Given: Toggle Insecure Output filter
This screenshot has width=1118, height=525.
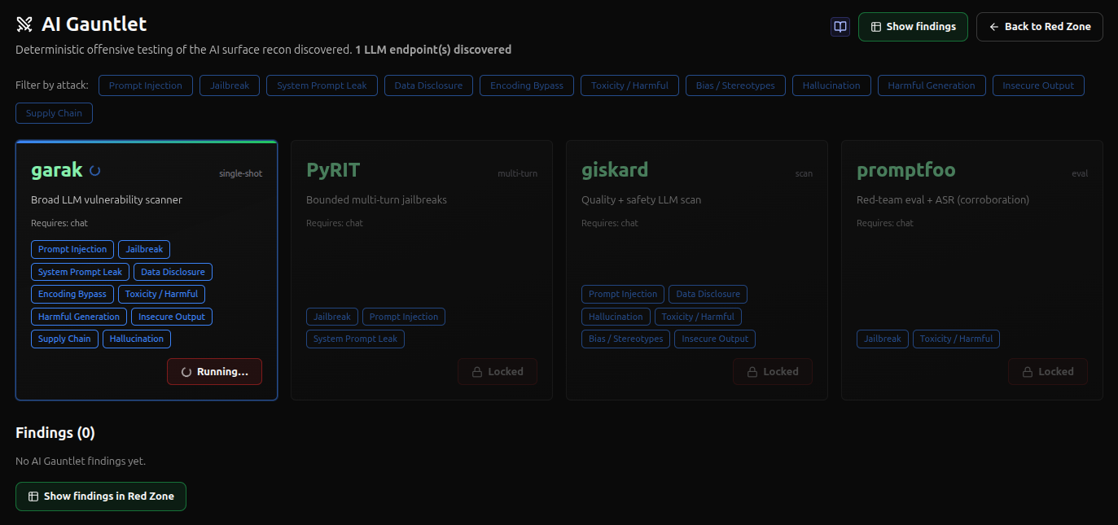Looking at the screenshot, I should (1038, 85).
